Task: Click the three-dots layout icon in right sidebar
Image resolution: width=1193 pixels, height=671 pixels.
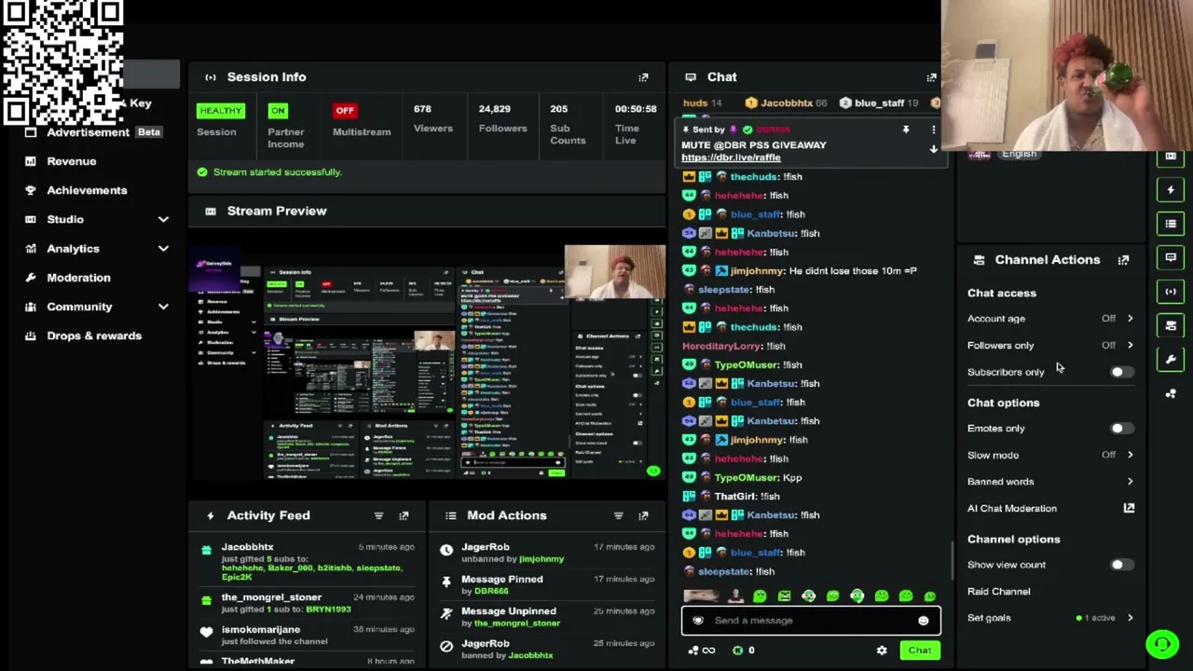Action: (x=1171, y=393)
